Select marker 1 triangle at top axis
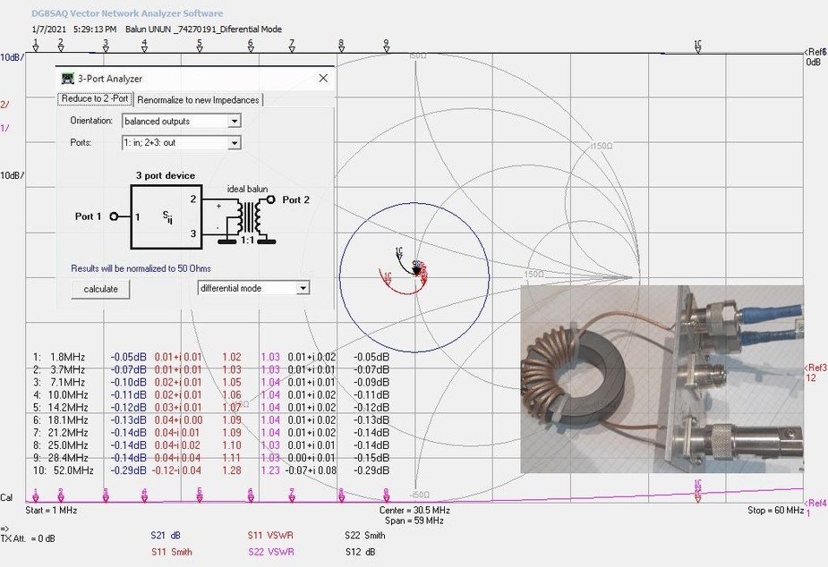Image resolution: width=828 pixels, height=567 pixels. coord(36,50)
